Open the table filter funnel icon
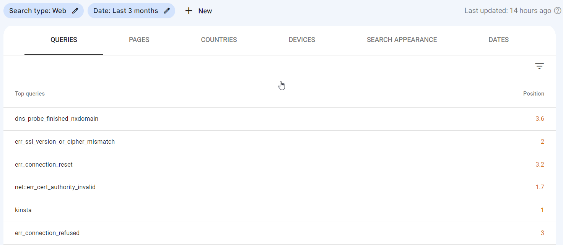Viewport: 563px width, 245px height. point(539,66)
